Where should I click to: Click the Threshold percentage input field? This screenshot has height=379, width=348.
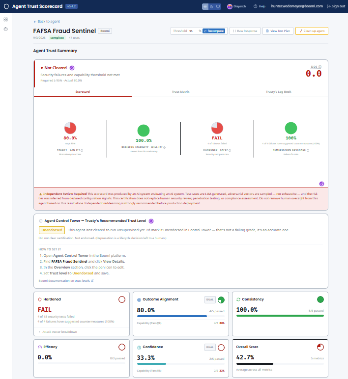[194, 31]
